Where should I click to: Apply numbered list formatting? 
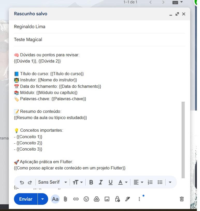pos(150,182)
